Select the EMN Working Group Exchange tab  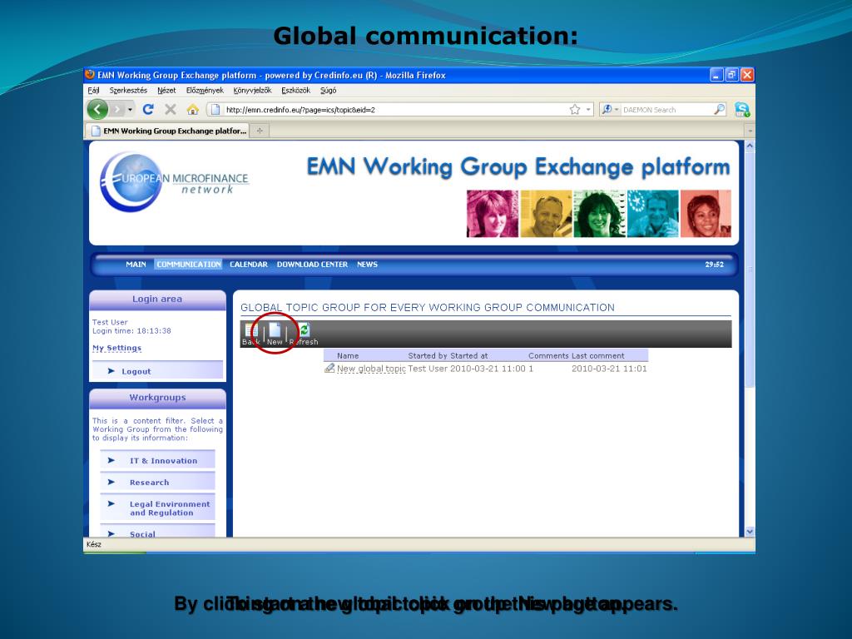tap(167, 131)
